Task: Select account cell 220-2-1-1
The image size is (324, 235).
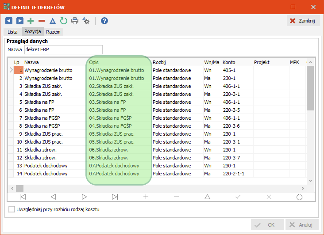Action: coord(238,174)
